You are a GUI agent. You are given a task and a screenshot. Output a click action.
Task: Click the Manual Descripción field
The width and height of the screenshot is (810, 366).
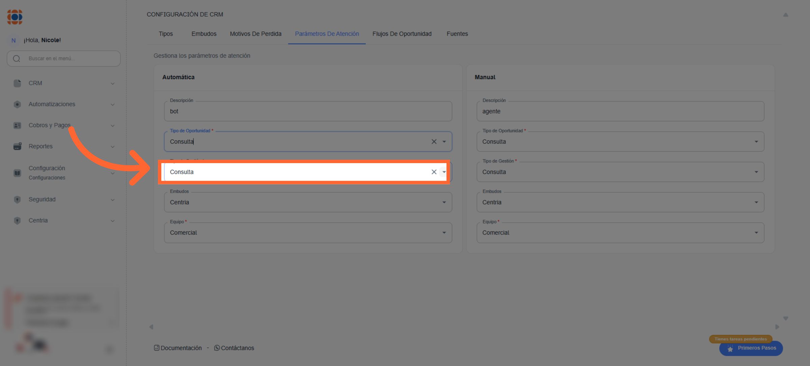(620, 111)
